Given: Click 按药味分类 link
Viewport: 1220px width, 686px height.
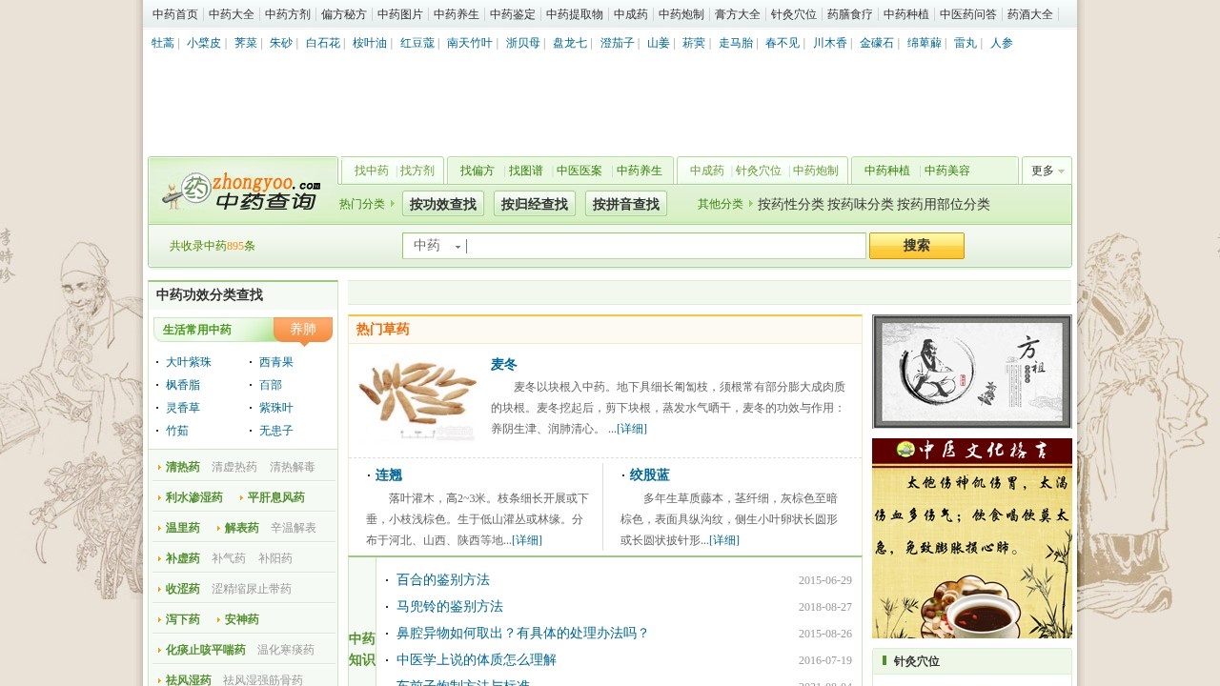Looking at the screenshot, I should pyautogui.click(x=861, y=204).
